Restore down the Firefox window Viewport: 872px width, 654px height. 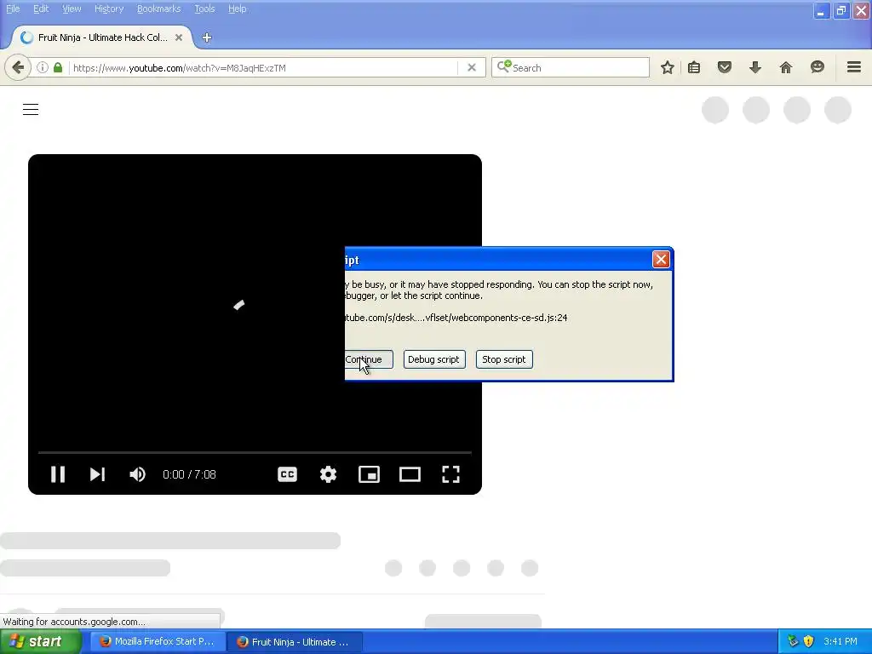point(841,10)
